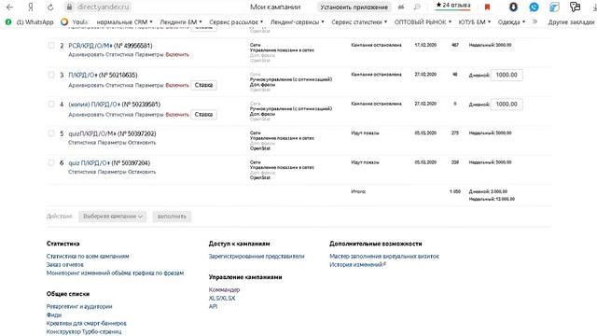
Task: Open 'Креативы для смарт-баннеров' link
Action: 87,323
